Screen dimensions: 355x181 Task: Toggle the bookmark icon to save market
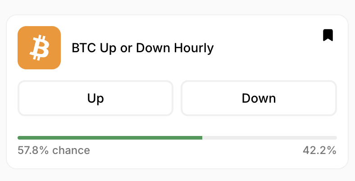[x=328, y=35]
